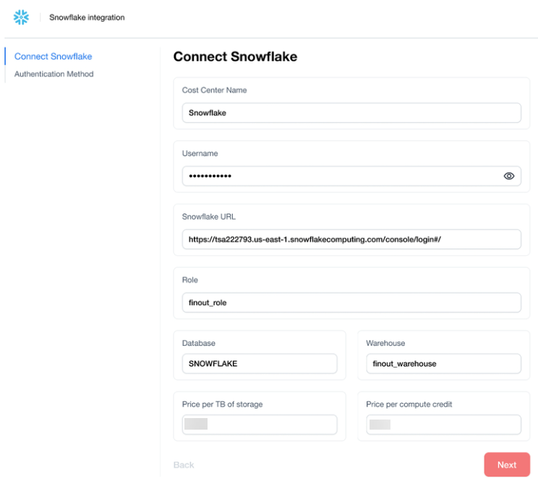Click the Database label text
The image size is (538, 481).
click(x=198, y=343)
